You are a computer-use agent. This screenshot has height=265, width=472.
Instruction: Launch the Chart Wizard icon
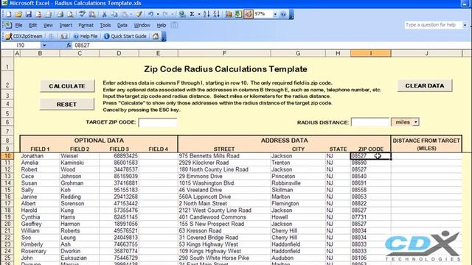pos(229,14)
